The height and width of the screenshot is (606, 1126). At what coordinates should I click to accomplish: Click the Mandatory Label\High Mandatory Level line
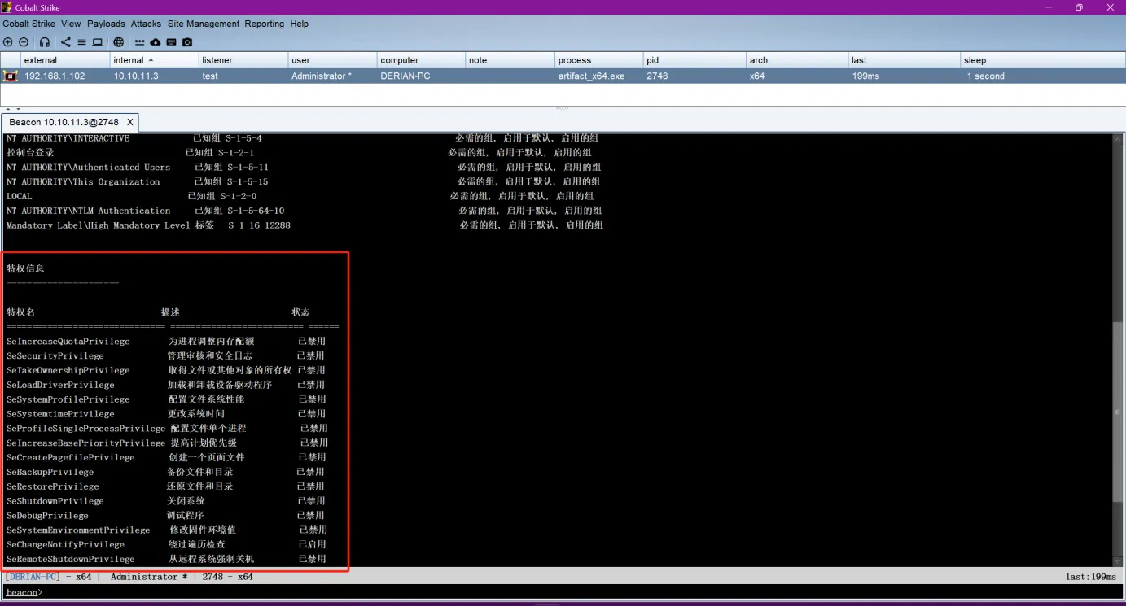(305, 225)
